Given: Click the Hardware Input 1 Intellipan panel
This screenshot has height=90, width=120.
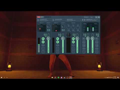Looking at the screenshot, I should pos(42,28).
